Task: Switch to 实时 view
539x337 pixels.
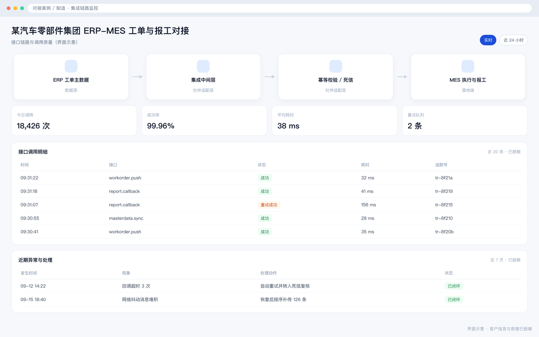Action: coord(488,40)
